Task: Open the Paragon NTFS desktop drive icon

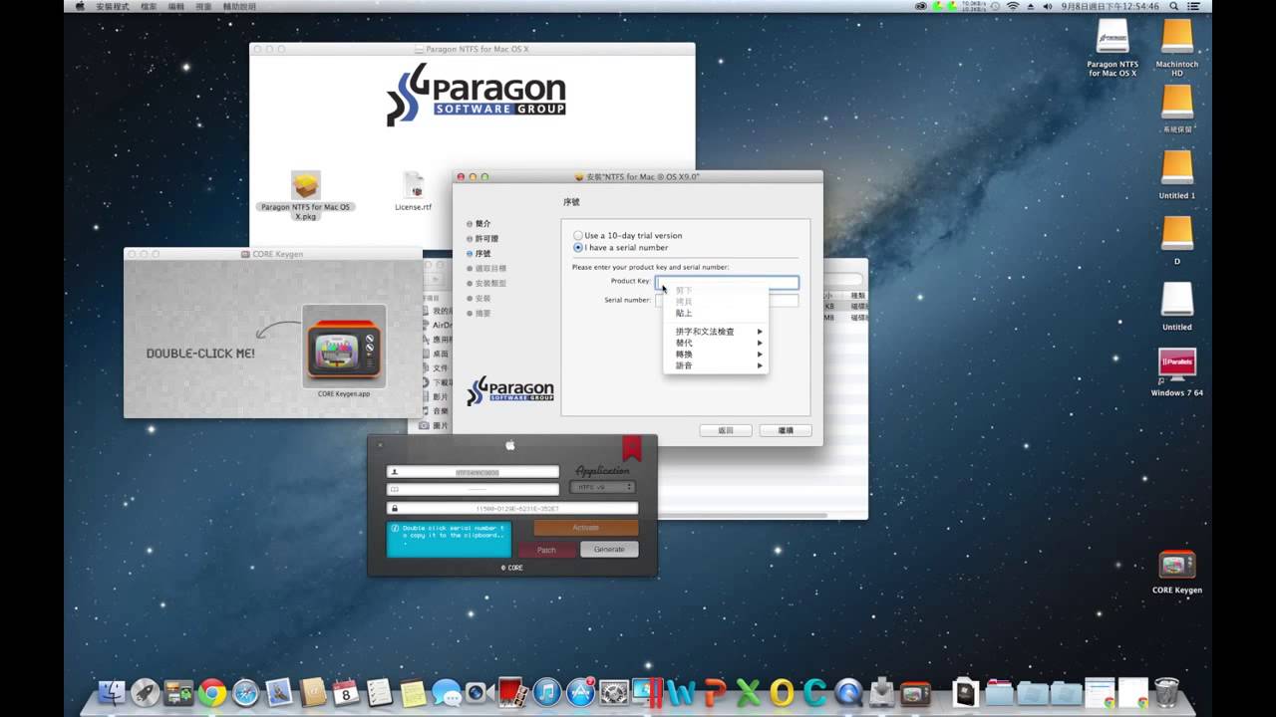Action: pos(1113,37)
